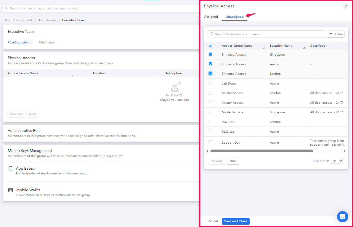This screenshot has height=227, width=353.
Task: Go to User Groups breadcrumb
Action: tap(47, 20)
